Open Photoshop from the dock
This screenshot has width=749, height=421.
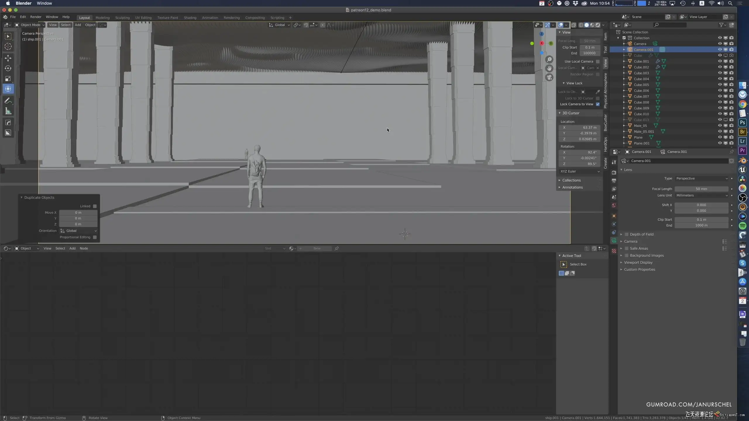(742, 122)
